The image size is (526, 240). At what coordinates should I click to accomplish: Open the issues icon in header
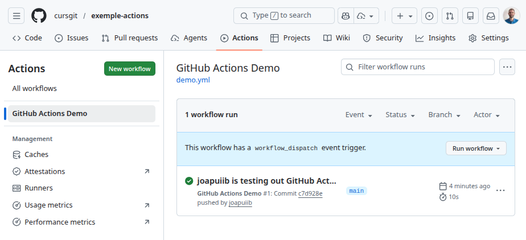[429, 16]
